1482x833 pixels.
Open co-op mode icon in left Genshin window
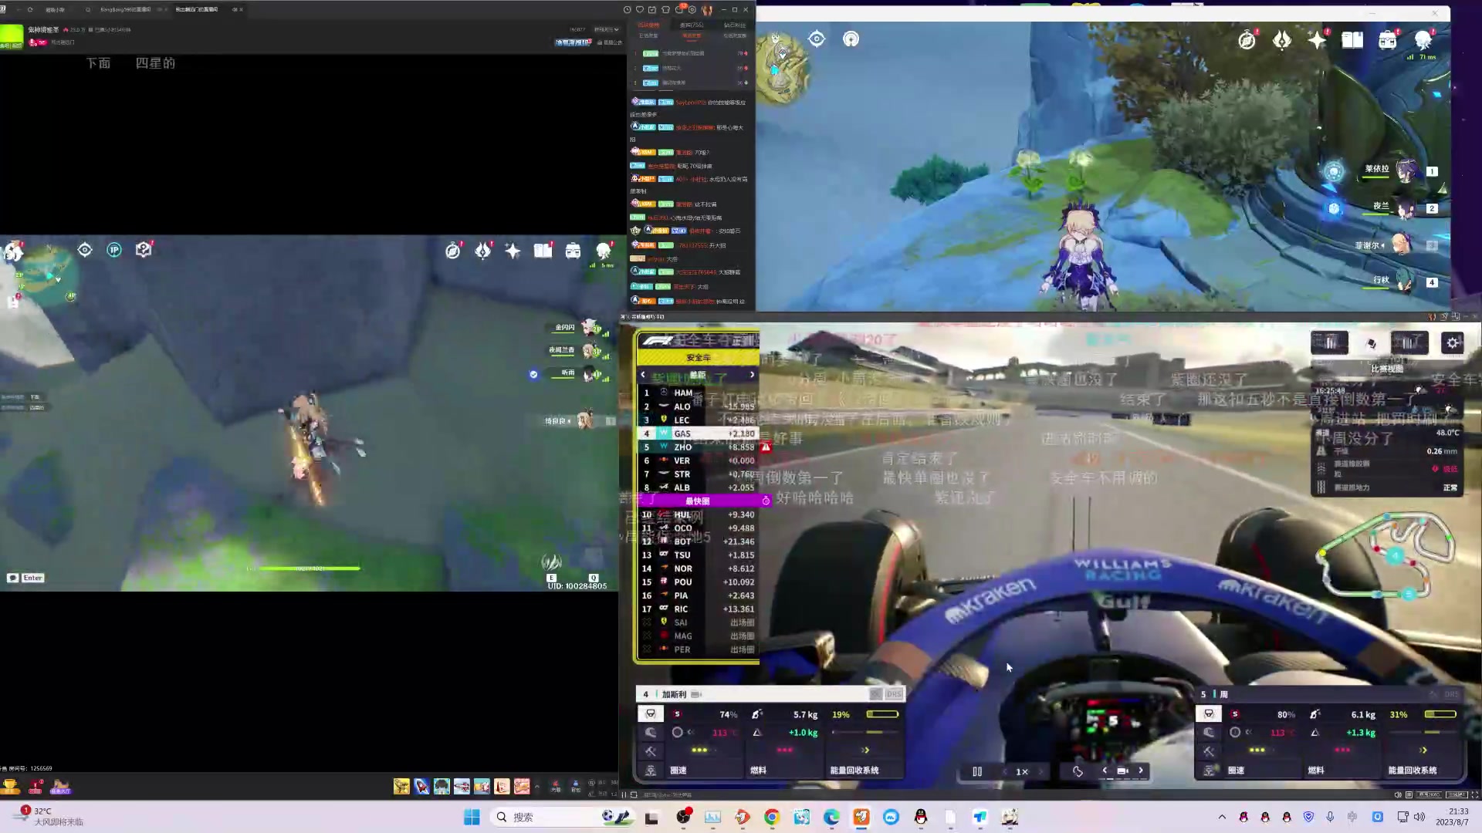point(114,250)
